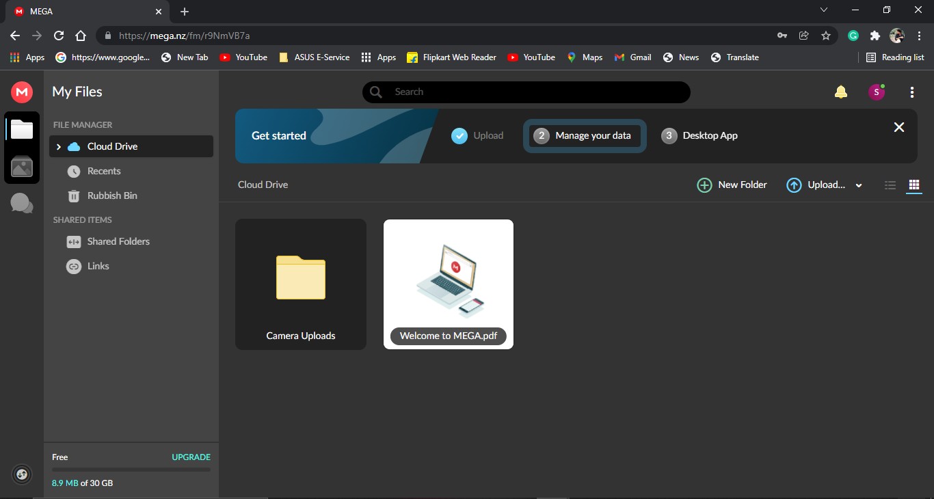Select Desktop App step
The height and width of the screenshot is (499, 934).
point(699,135)
